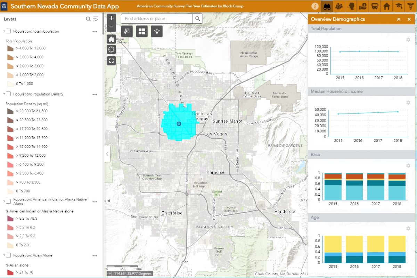417x278 pixels.
Task: Collapse the Total Population legend arrow
Action: [x=4, y=31]
